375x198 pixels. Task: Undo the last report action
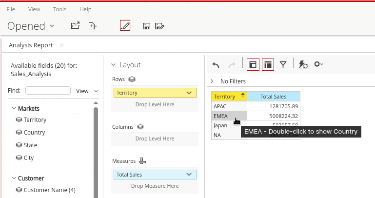tap(216, 64)
